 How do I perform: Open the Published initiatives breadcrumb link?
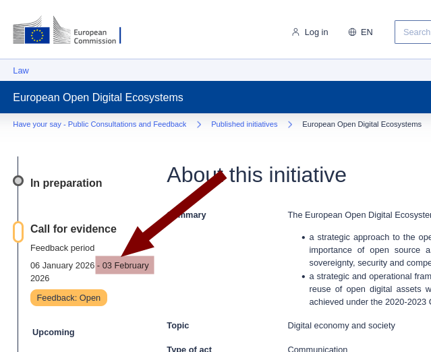[244, 125]
